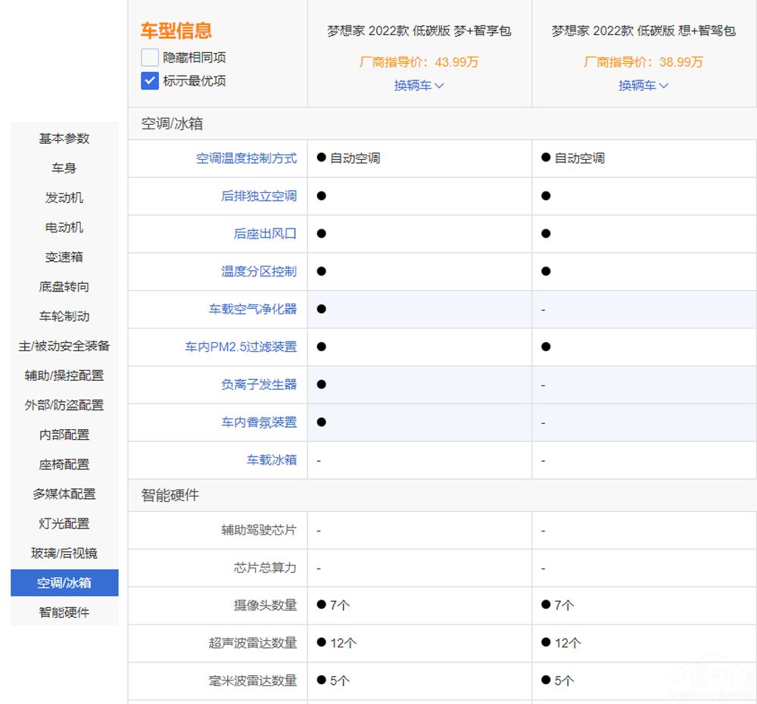Open the 后排独立空调 link

pyautogui.click(x=259, y=196)
